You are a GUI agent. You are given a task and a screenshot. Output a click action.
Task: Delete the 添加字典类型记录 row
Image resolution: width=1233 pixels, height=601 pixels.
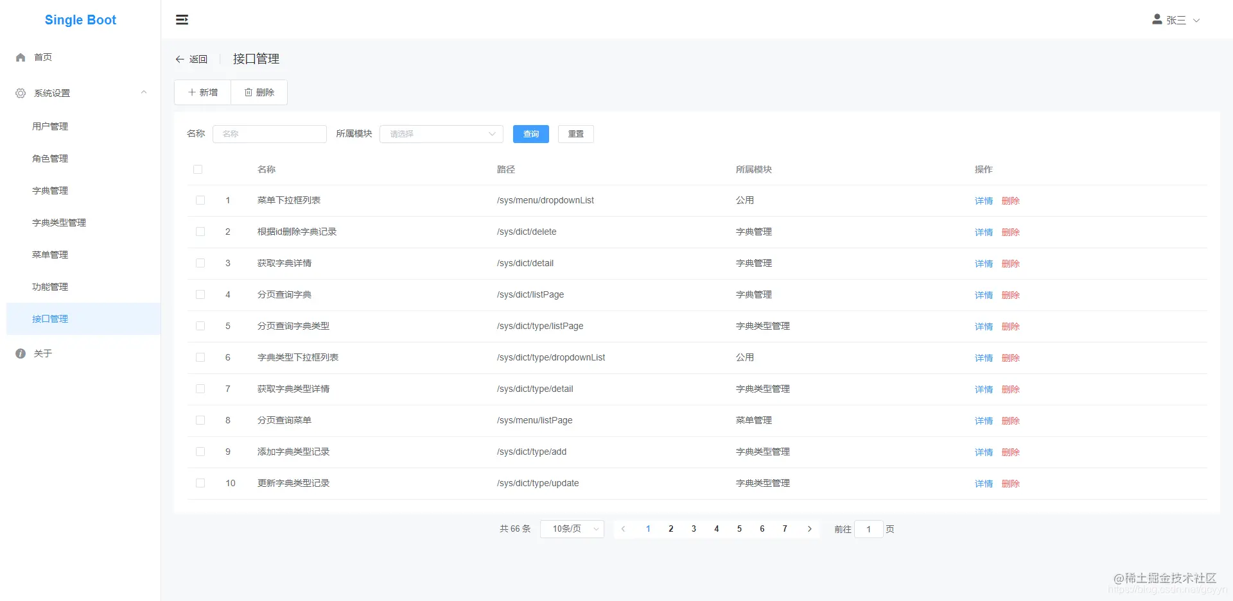coord(1010,452)
